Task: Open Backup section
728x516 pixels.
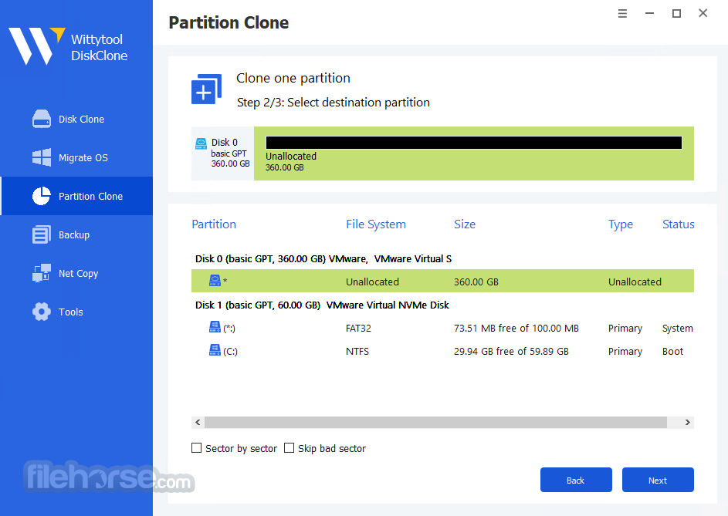Action: click(x=76, y=234)
